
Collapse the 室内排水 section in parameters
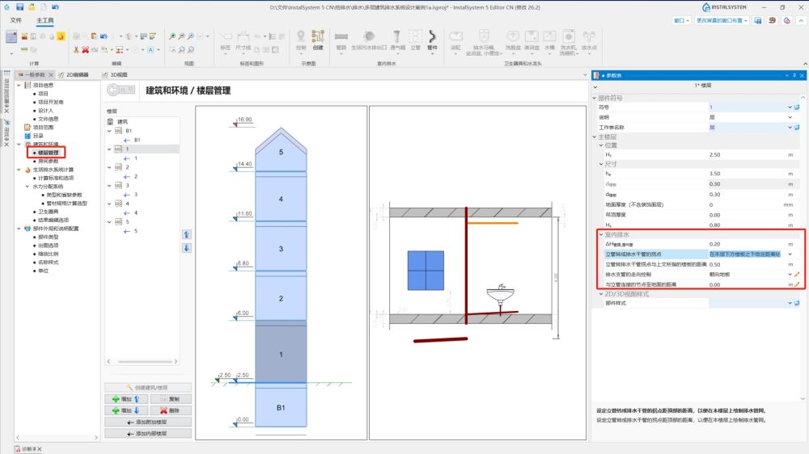click(601, 234)
